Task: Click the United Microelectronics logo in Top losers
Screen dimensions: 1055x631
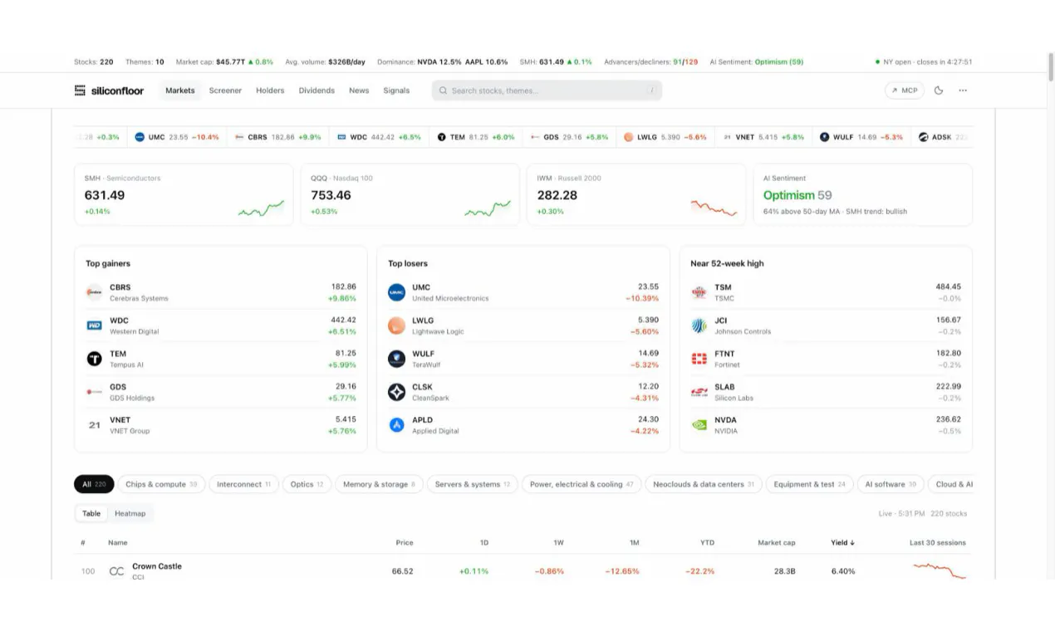Action: coord(396,292)
